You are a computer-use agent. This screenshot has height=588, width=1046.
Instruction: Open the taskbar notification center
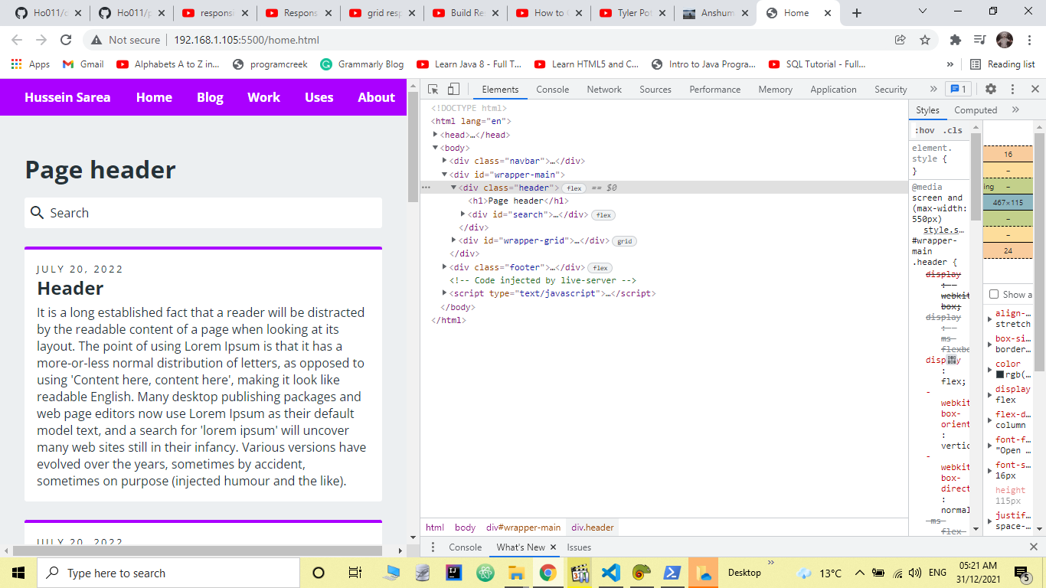click(x=1021, y=573)
